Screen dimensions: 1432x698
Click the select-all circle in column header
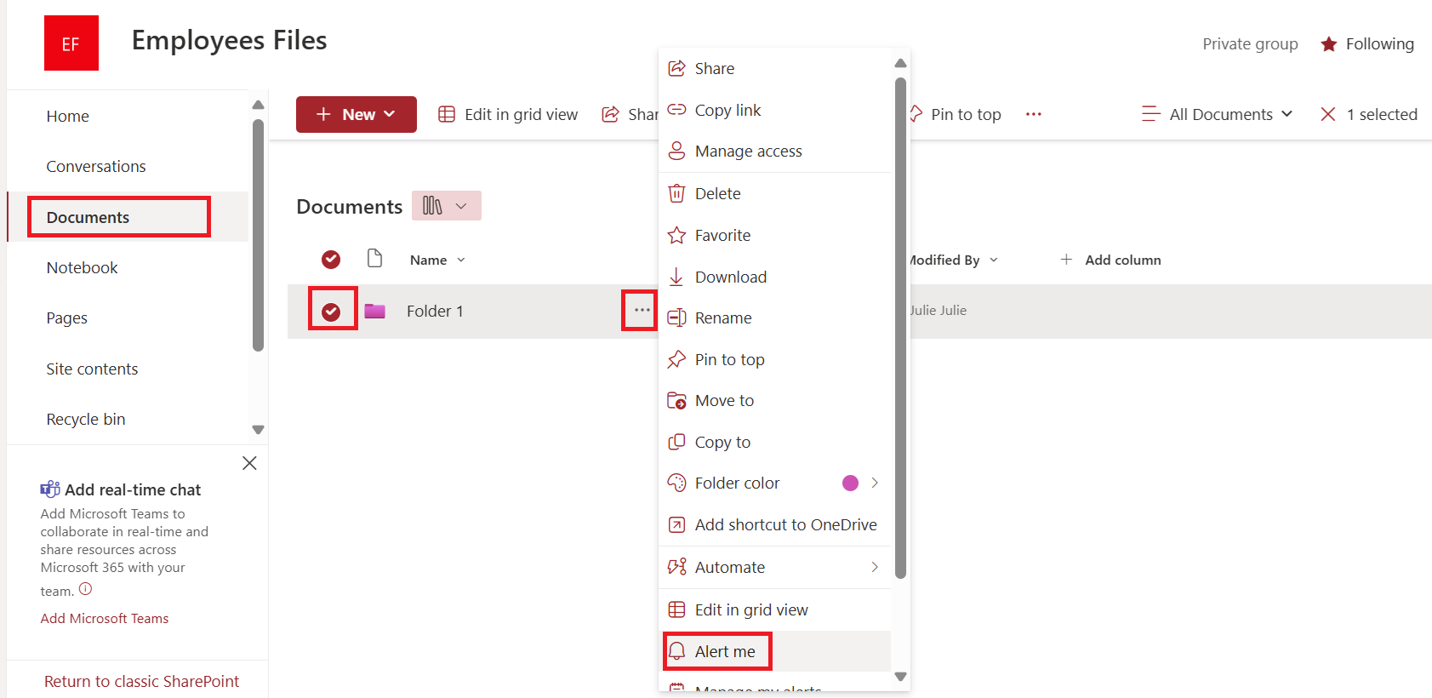pyautogui.click(x=332, y=259)
